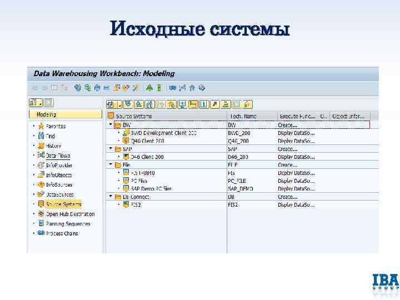Click the left panel icon with dropdown arrow above Modeling
This screenshot has width=400, height=300.
click(36, 103)
